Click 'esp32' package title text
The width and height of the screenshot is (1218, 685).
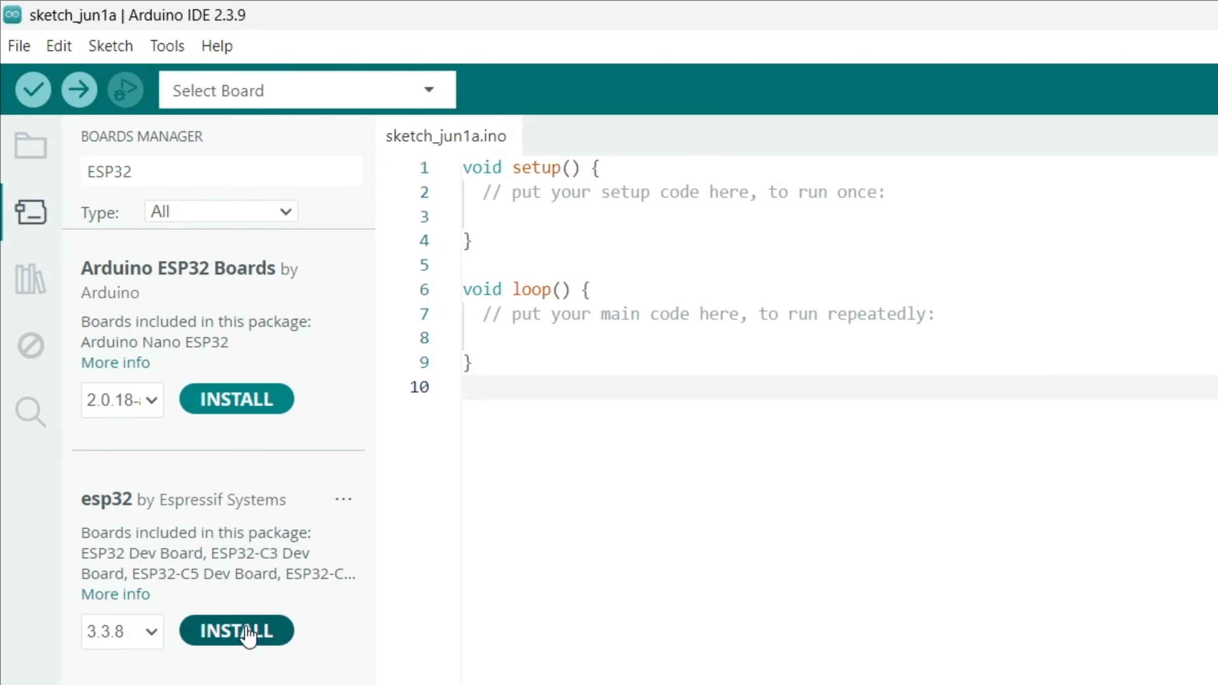107,499
